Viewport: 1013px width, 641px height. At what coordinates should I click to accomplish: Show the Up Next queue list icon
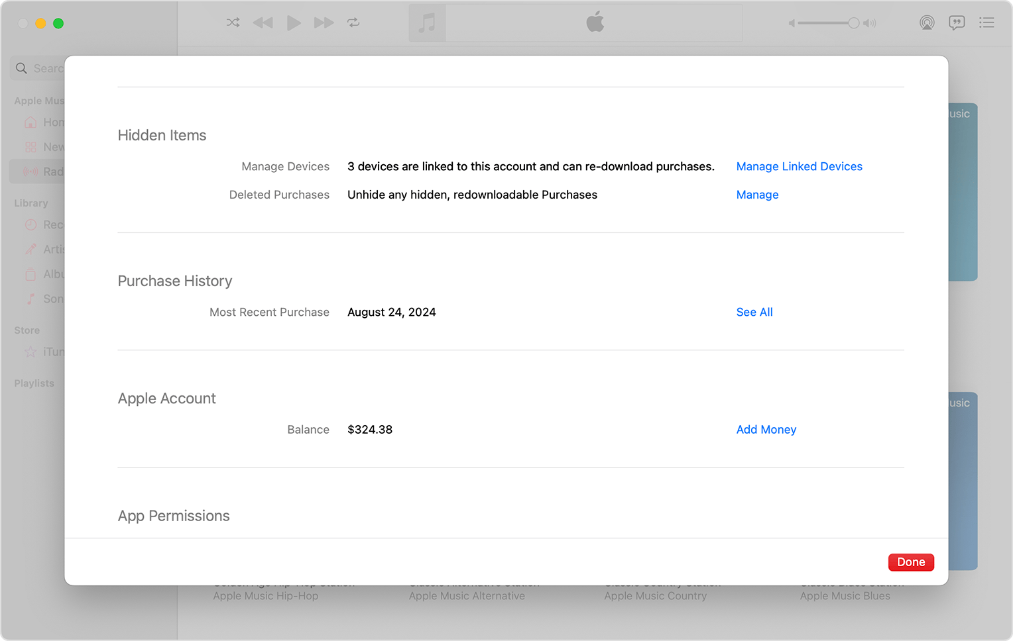[987, 22]
